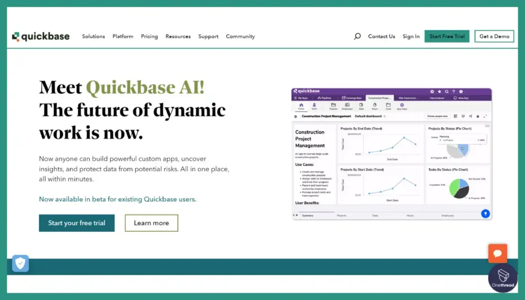Screen dimensions: 525x300
Task: Click the Onethread logo badge
Action: tap(503, 278)
